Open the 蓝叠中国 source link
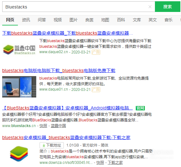181x167 pixels. tap(58, 126)
